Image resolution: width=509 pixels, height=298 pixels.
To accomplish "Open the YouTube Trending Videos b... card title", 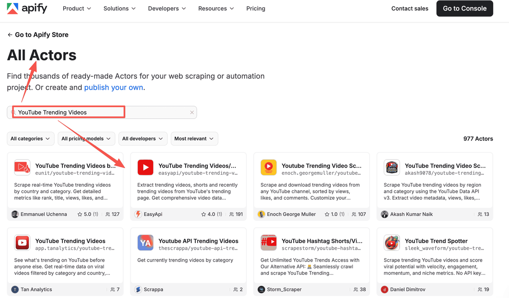I will click(x=76, y=166).
